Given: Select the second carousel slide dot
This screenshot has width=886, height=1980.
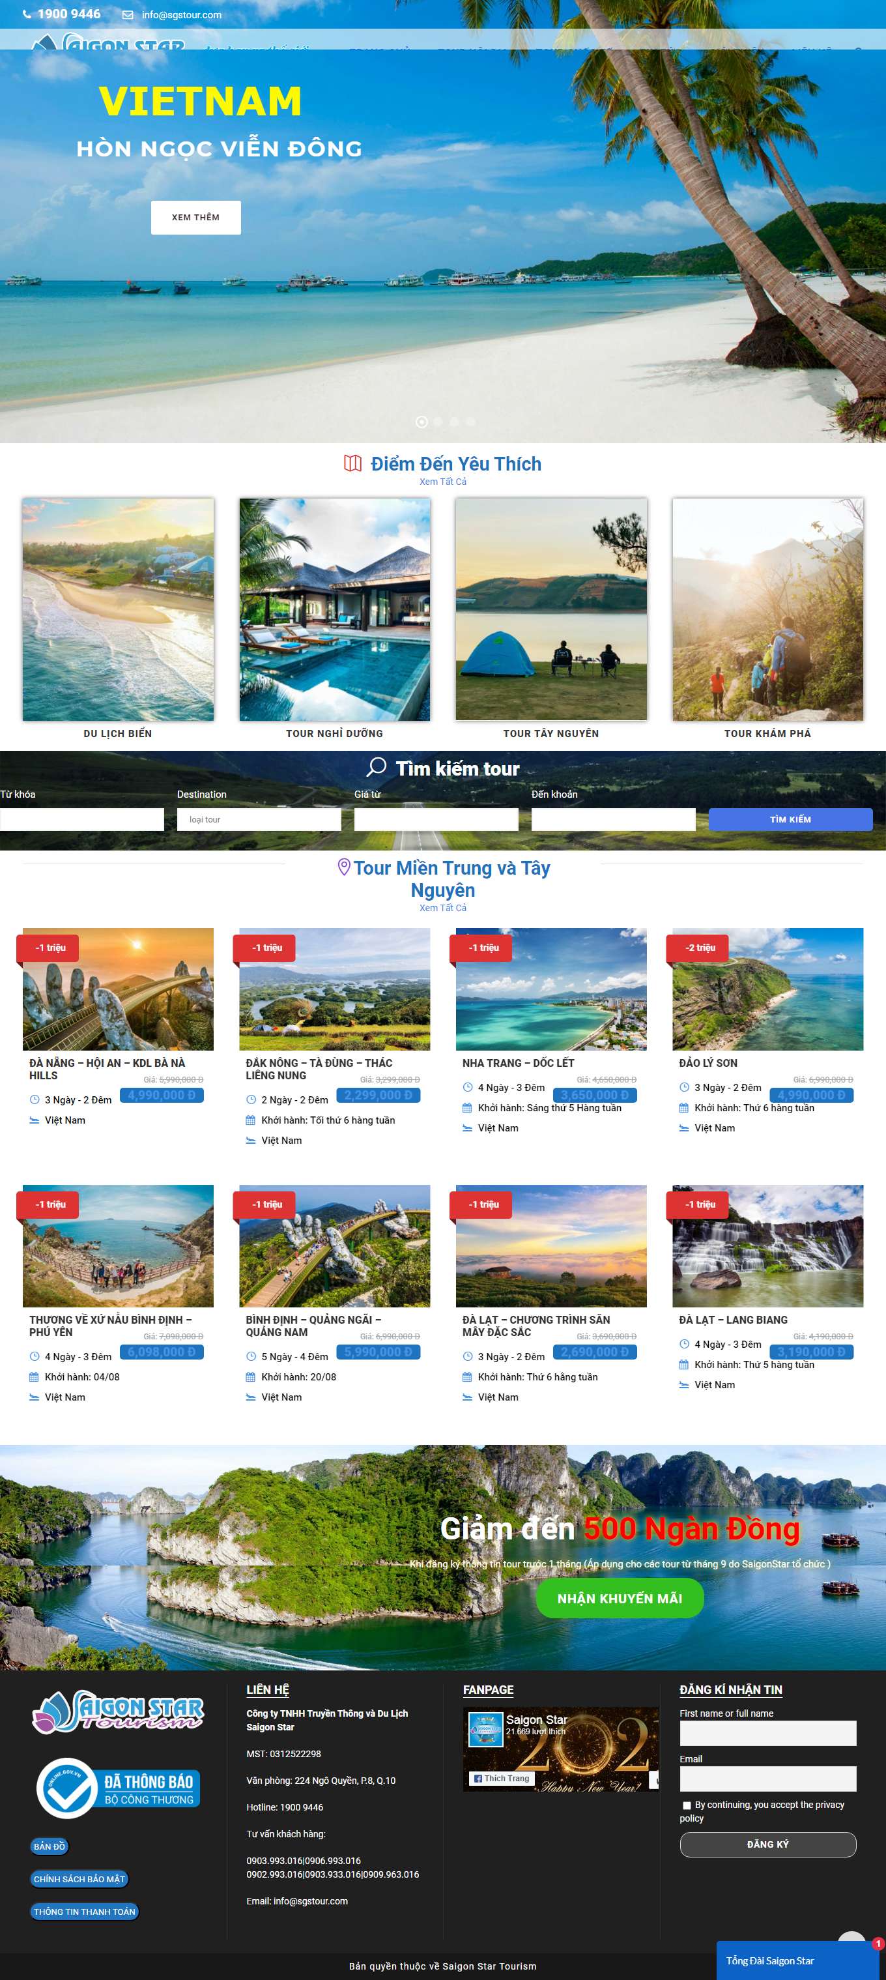Looking at the screenshot, I should [x=438, y=421].
